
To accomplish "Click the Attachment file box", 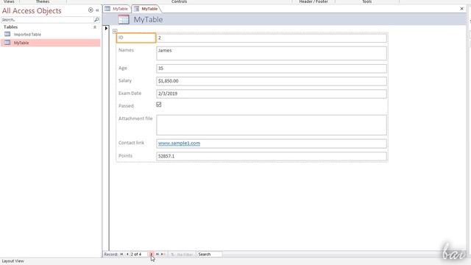I will 272,125.
